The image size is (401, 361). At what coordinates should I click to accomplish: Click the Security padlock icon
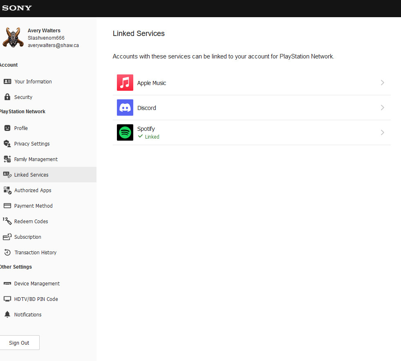[x=7, y=97]
